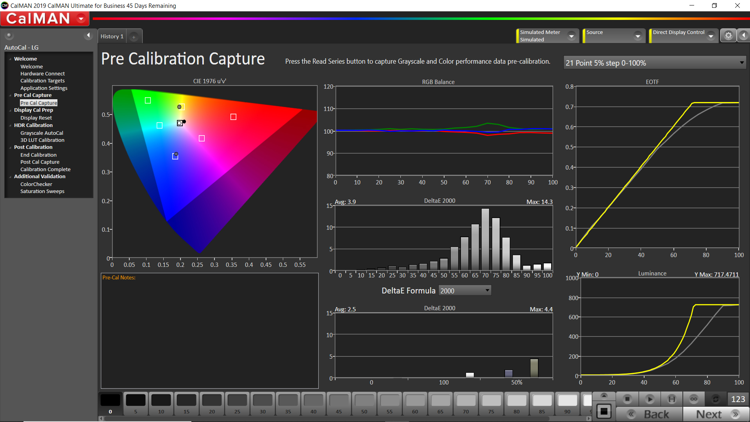Click the red primary target square in CIE chart

pyautogui.click(x=233, y=117)
